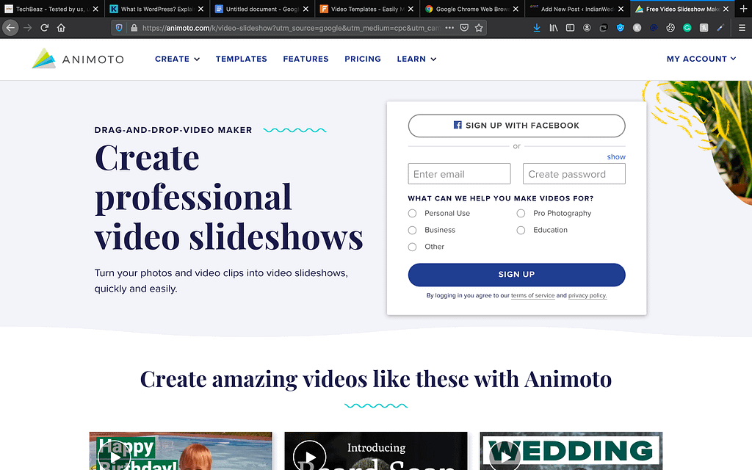Go to the Features page
752x470 pixels.
click(x=305, y=59)
